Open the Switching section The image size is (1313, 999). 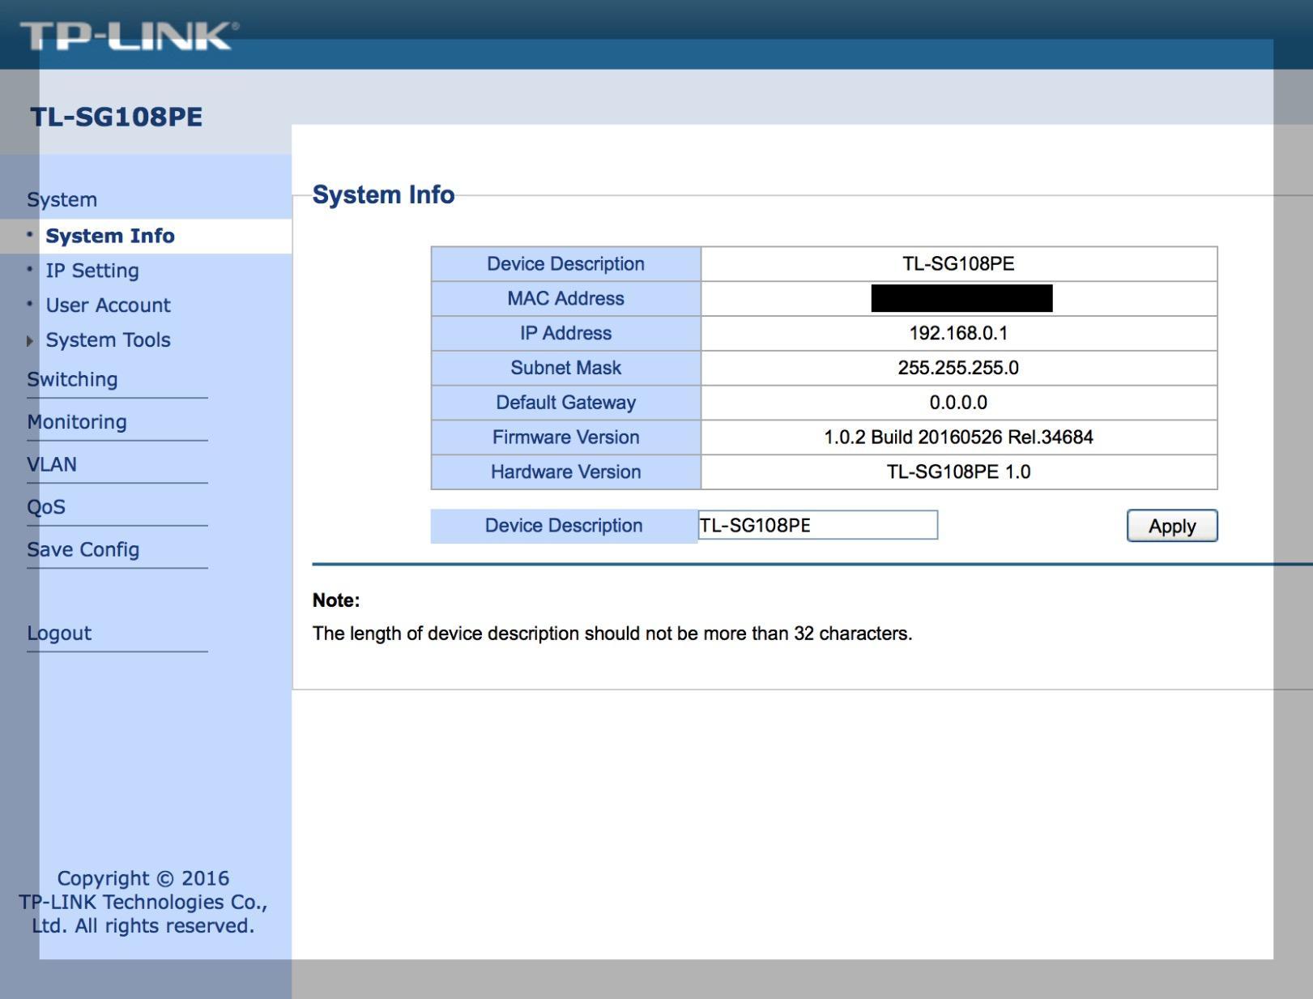72,379
